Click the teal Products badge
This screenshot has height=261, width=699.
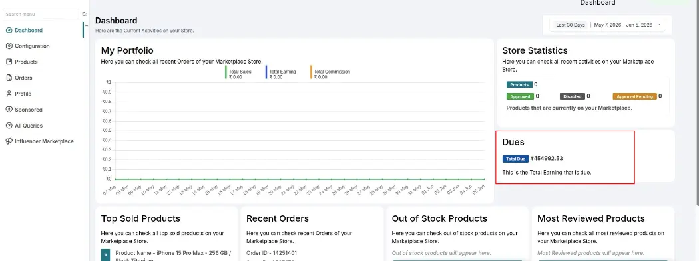coord(519,84)
